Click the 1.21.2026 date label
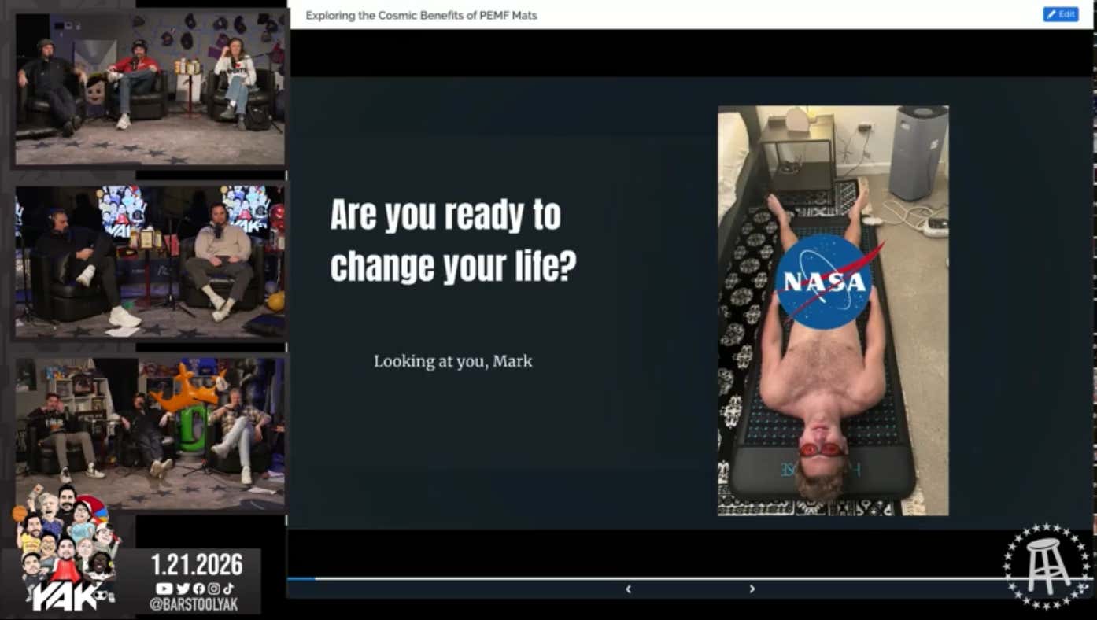Viewport: 1097px width, 620px height. [197, 564]
